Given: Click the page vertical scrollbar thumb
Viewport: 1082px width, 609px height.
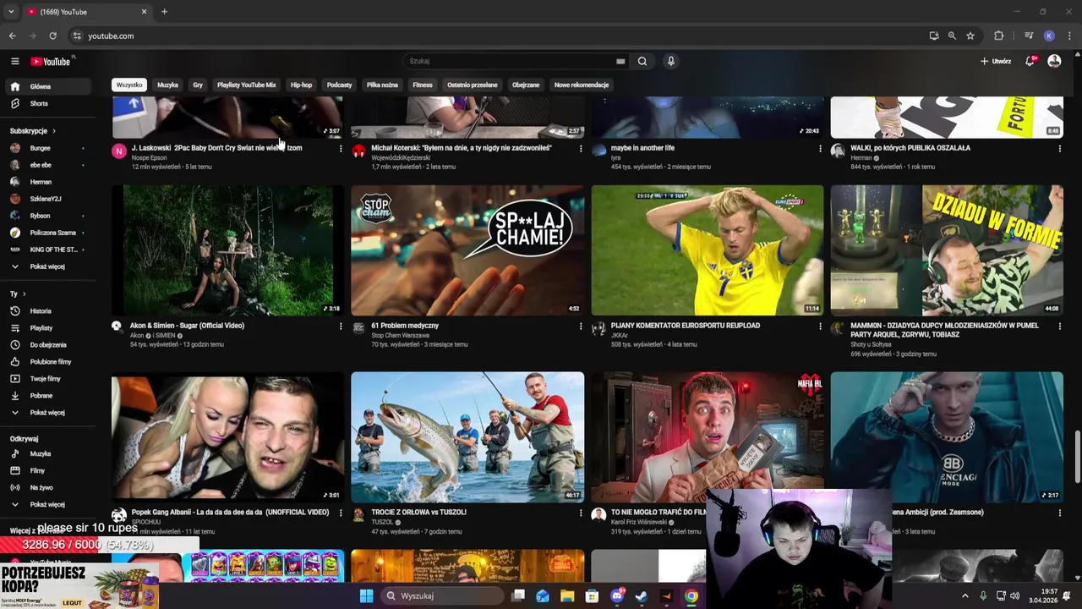Looking at the screenshot, I should pyautogui.click(x=1077, y=457).
